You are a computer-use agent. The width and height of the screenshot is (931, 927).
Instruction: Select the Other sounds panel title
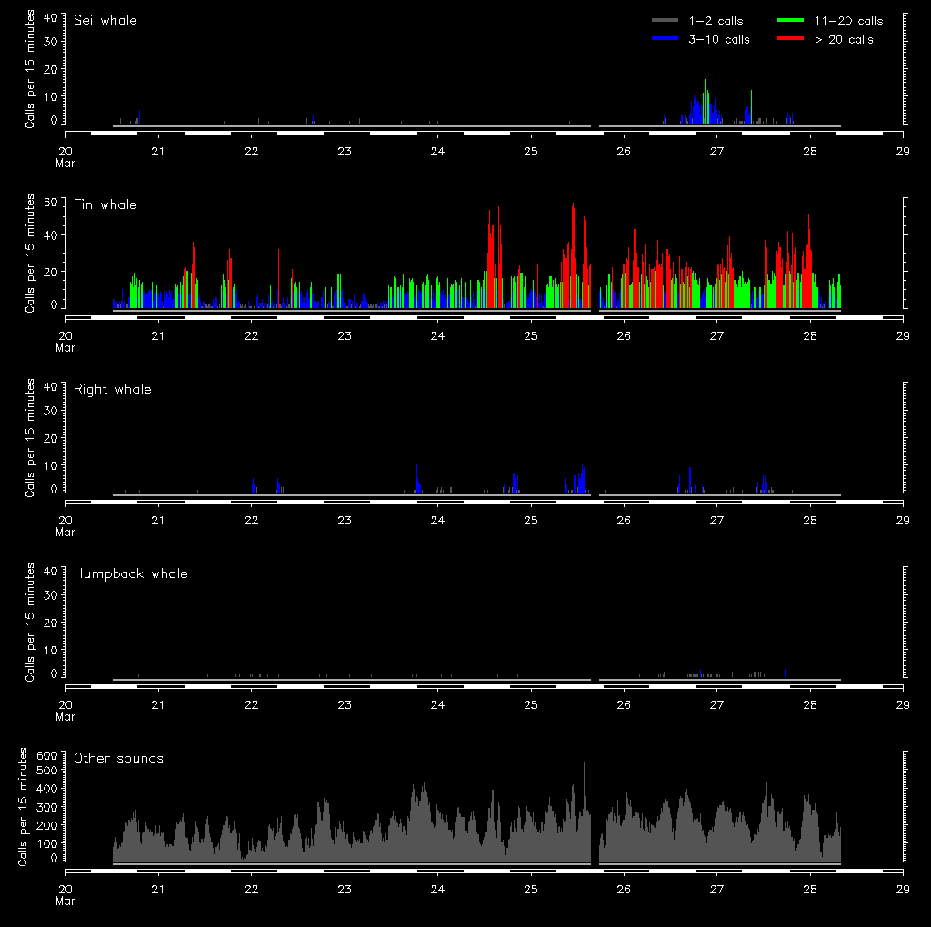coord(119,758)
